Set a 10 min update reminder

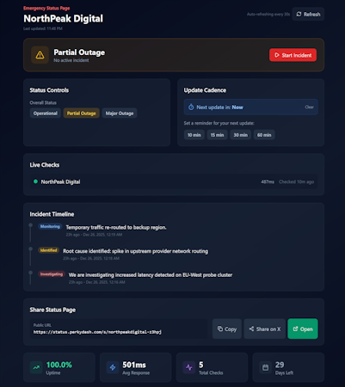[x=194, y=135]
